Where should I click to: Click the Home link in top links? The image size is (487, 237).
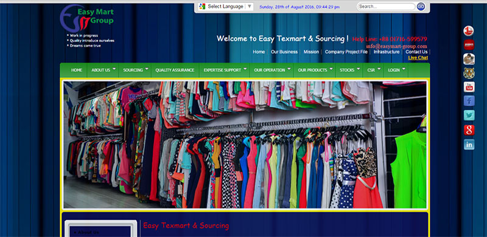259,52
